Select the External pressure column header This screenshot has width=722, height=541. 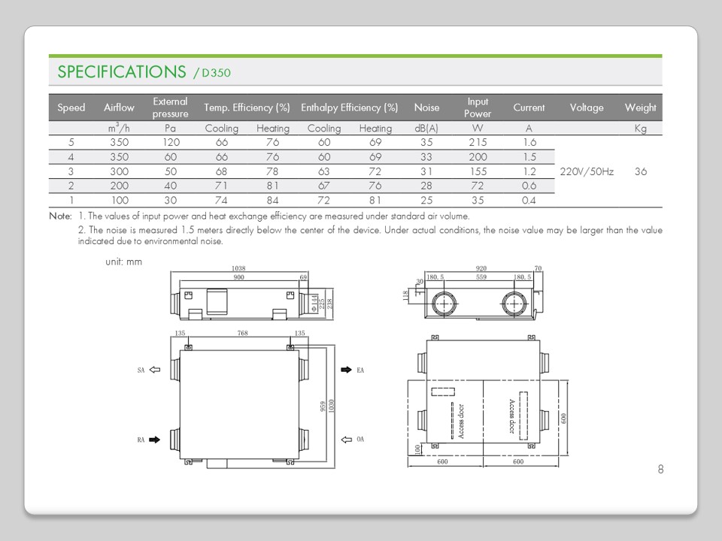170,107
